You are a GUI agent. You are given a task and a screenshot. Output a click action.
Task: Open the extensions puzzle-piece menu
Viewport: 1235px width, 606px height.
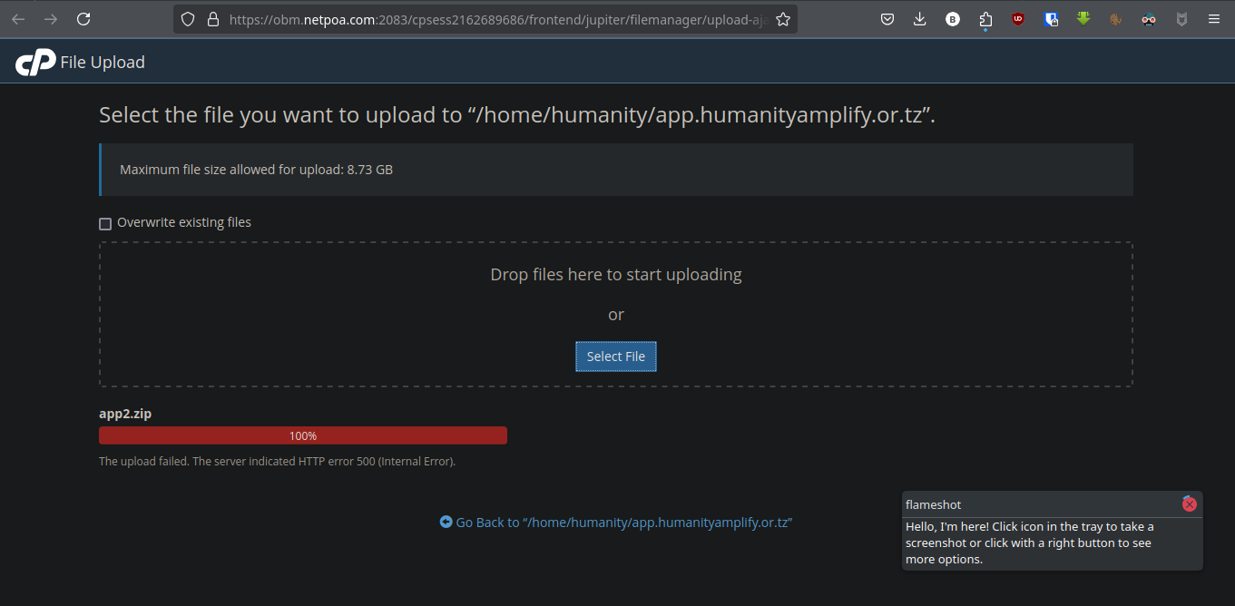pos(985,19)
